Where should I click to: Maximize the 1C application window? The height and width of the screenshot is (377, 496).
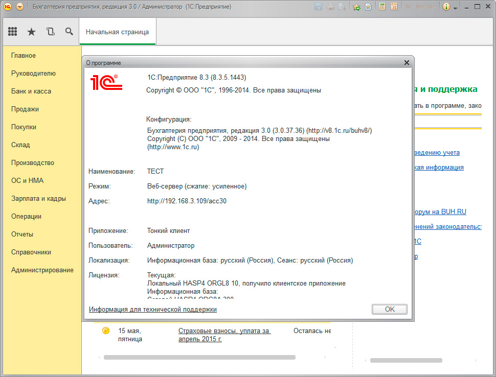click(x=478, y=7)
